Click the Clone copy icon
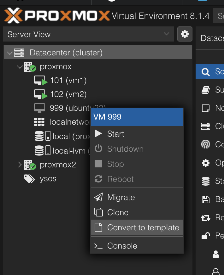224x275 pixels. pos(98,212)
